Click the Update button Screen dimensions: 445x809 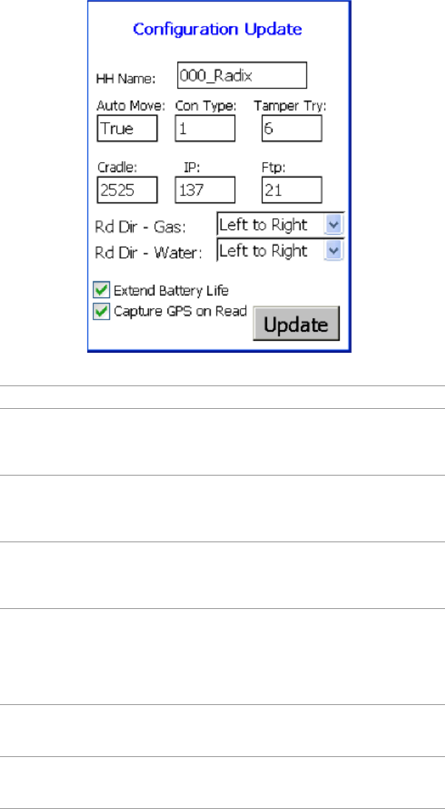pos(296,324)
